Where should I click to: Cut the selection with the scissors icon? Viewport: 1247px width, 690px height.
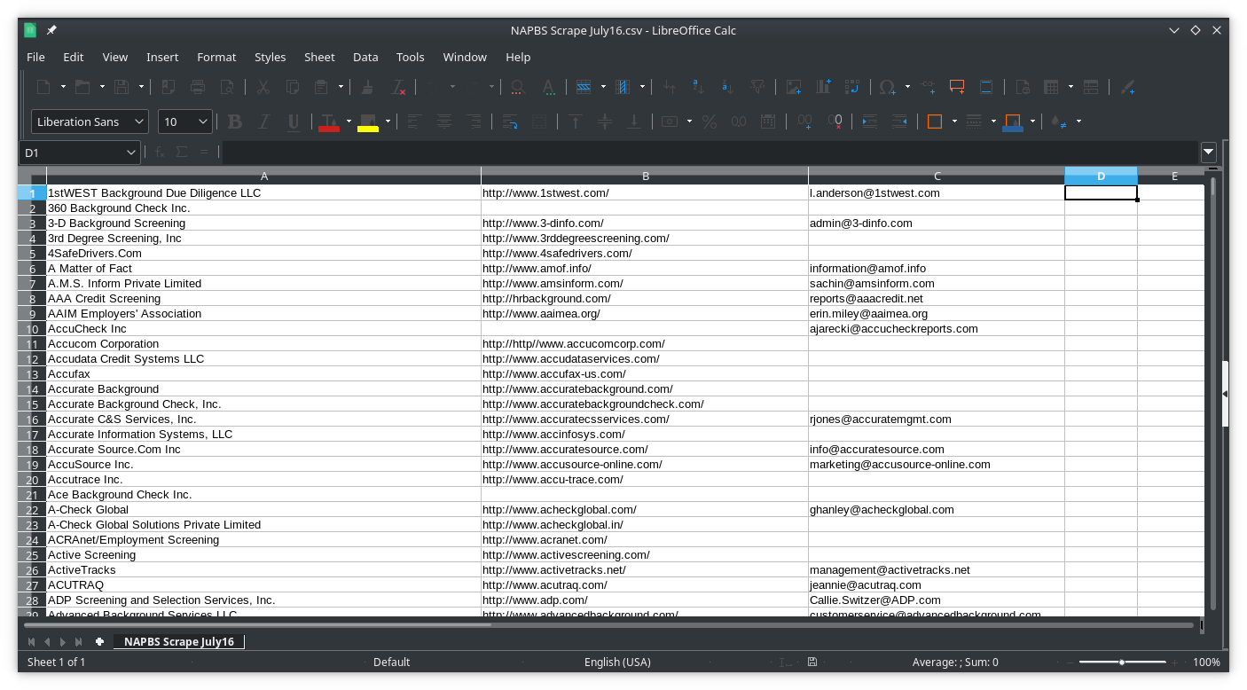coord(263,87)
